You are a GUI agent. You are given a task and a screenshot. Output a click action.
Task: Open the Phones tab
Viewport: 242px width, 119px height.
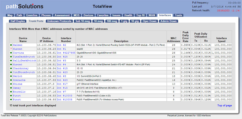46,15
